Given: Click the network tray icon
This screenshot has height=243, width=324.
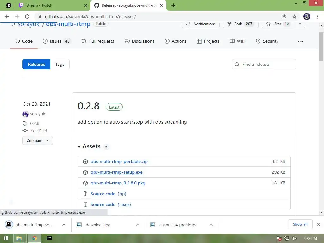Looking at the screenshot, I should pos(287,239).
